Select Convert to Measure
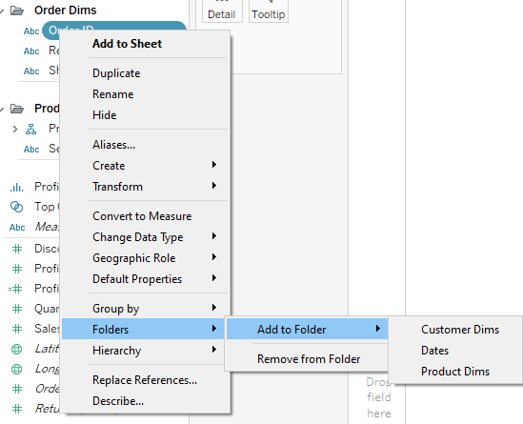This screenshot has width=523, height=424. (143, 216)
